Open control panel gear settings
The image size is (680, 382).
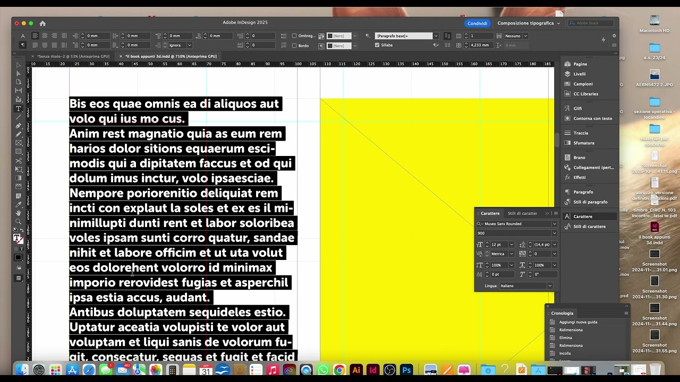614,36
